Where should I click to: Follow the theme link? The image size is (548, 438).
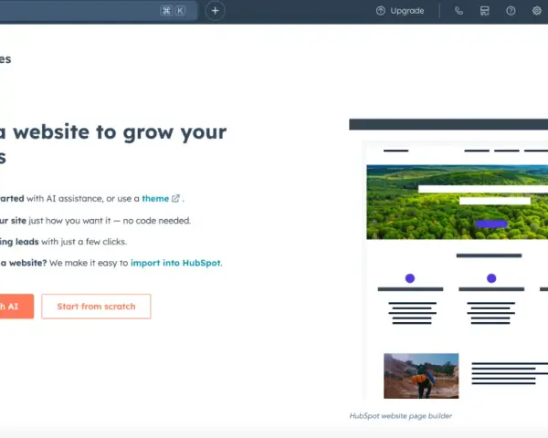155,198
